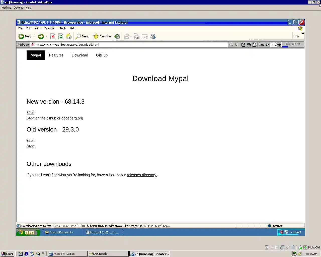The image size is (321, 257).
Task: Open the VirtualBox Devices menu
Action: (x=19, y=8)
